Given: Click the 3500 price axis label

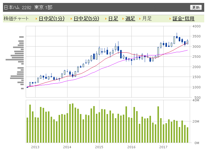Looking at the screenshot, I should [x=197, y=36].
